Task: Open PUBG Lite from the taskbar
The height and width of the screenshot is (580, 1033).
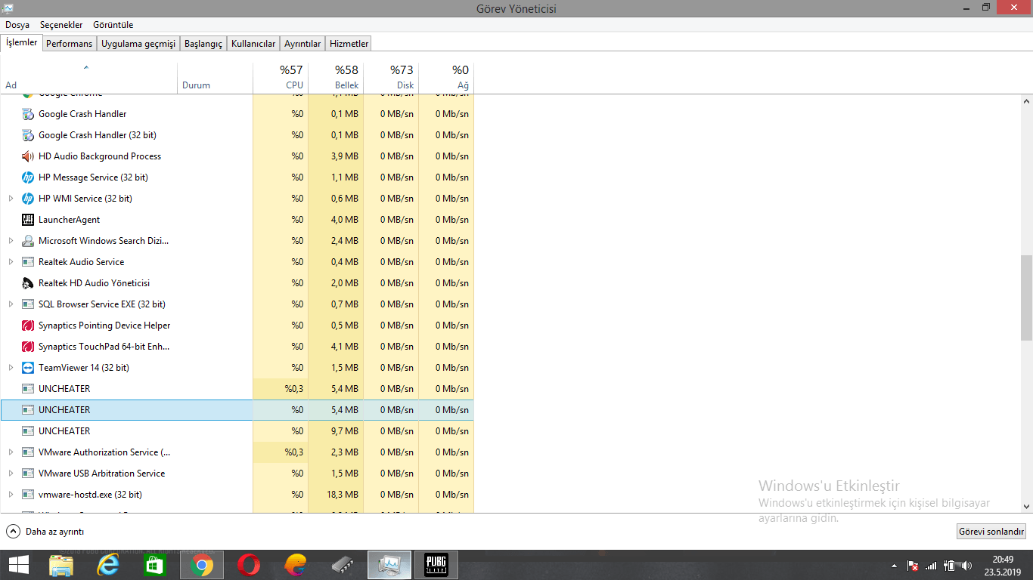Action: point(436,565)
